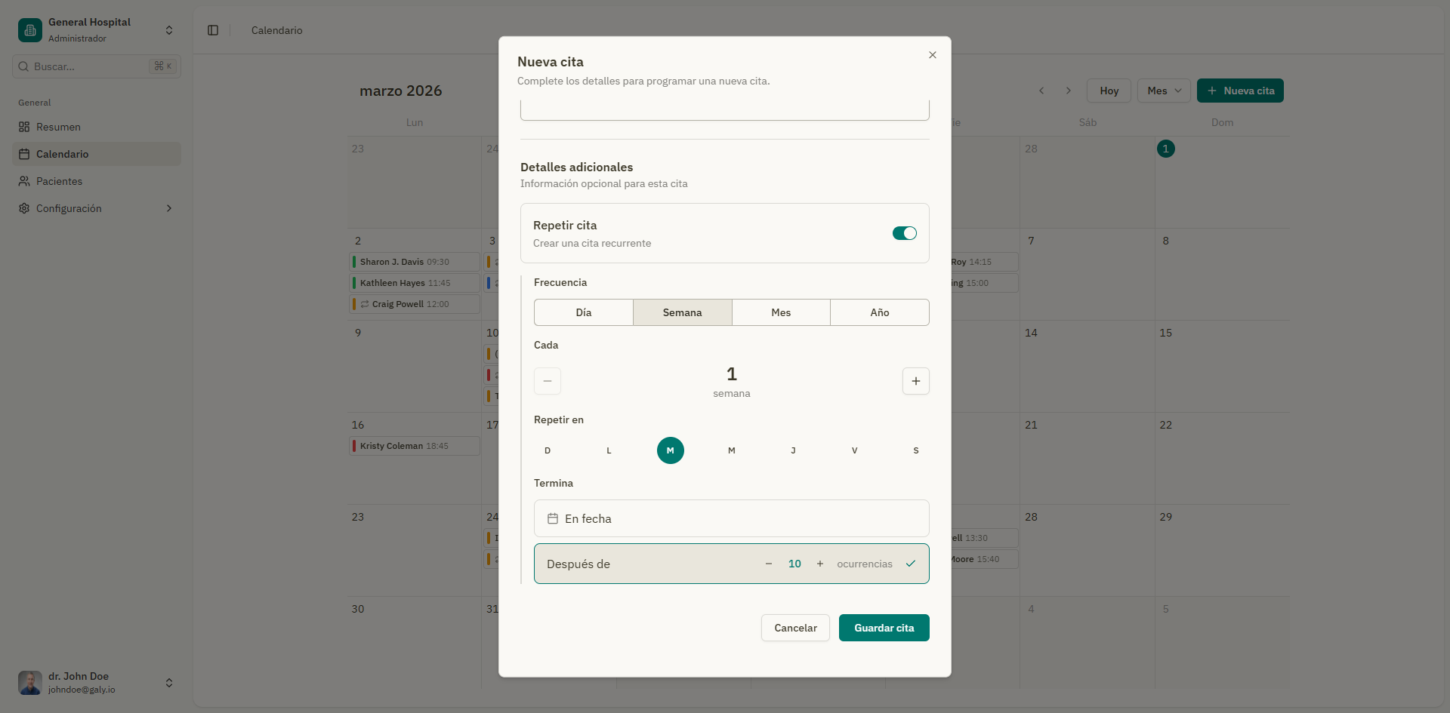Viewport: 1450px width, 713px height.
Task: Increase occurrences with the plus stepper
Action: coord(819,564)
